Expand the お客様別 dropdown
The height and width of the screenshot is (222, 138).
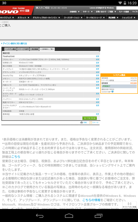pos(75,12)
